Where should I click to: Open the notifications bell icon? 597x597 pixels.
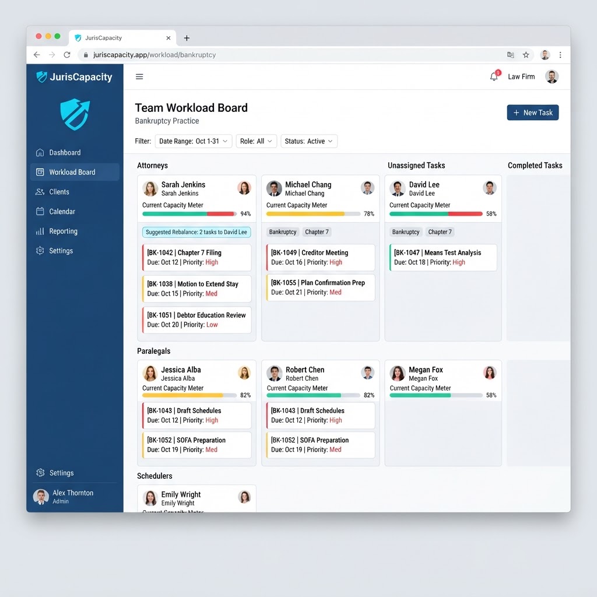pyautogui.click(x=494, y=76)
